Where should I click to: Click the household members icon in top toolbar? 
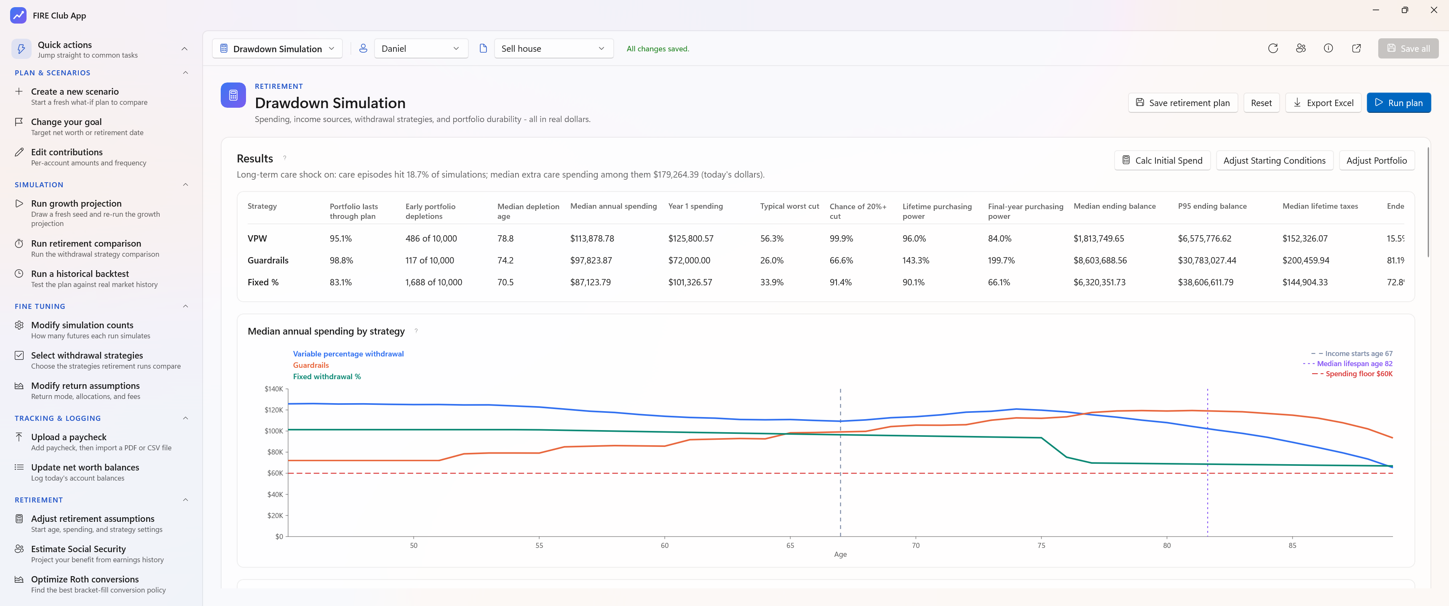click(x=1300, y=48)
